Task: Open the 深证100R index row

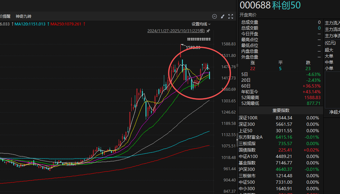Action: [280, 118]
